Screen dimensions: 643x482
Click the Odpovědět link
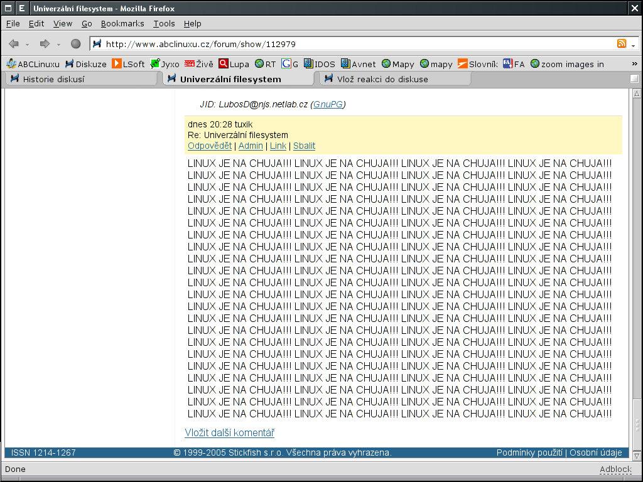[210, 146]
